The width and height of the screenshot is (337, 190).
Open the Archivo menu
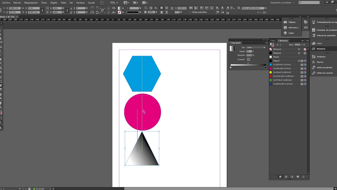6,3
